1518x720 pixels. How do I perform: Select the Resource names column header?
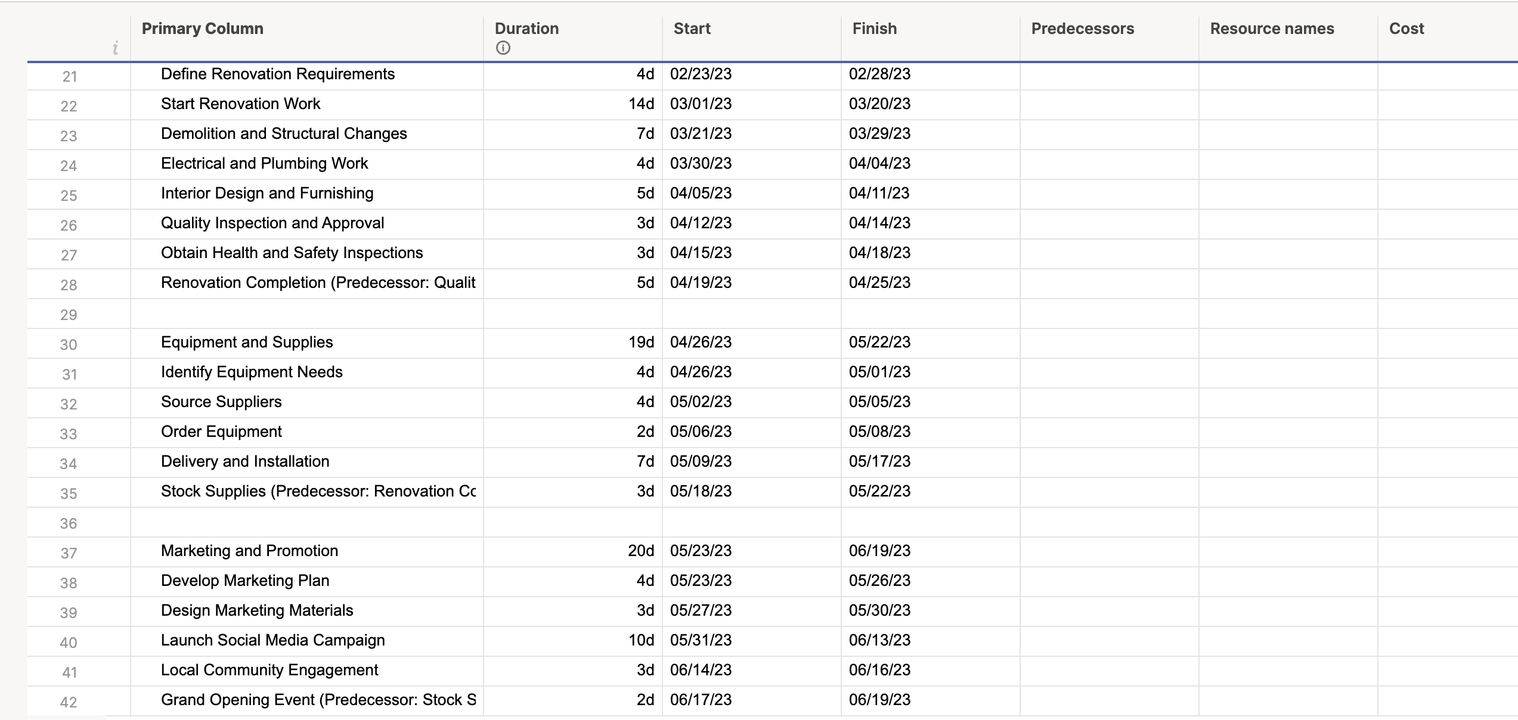pyautogui.click(x=1272, y=28)
